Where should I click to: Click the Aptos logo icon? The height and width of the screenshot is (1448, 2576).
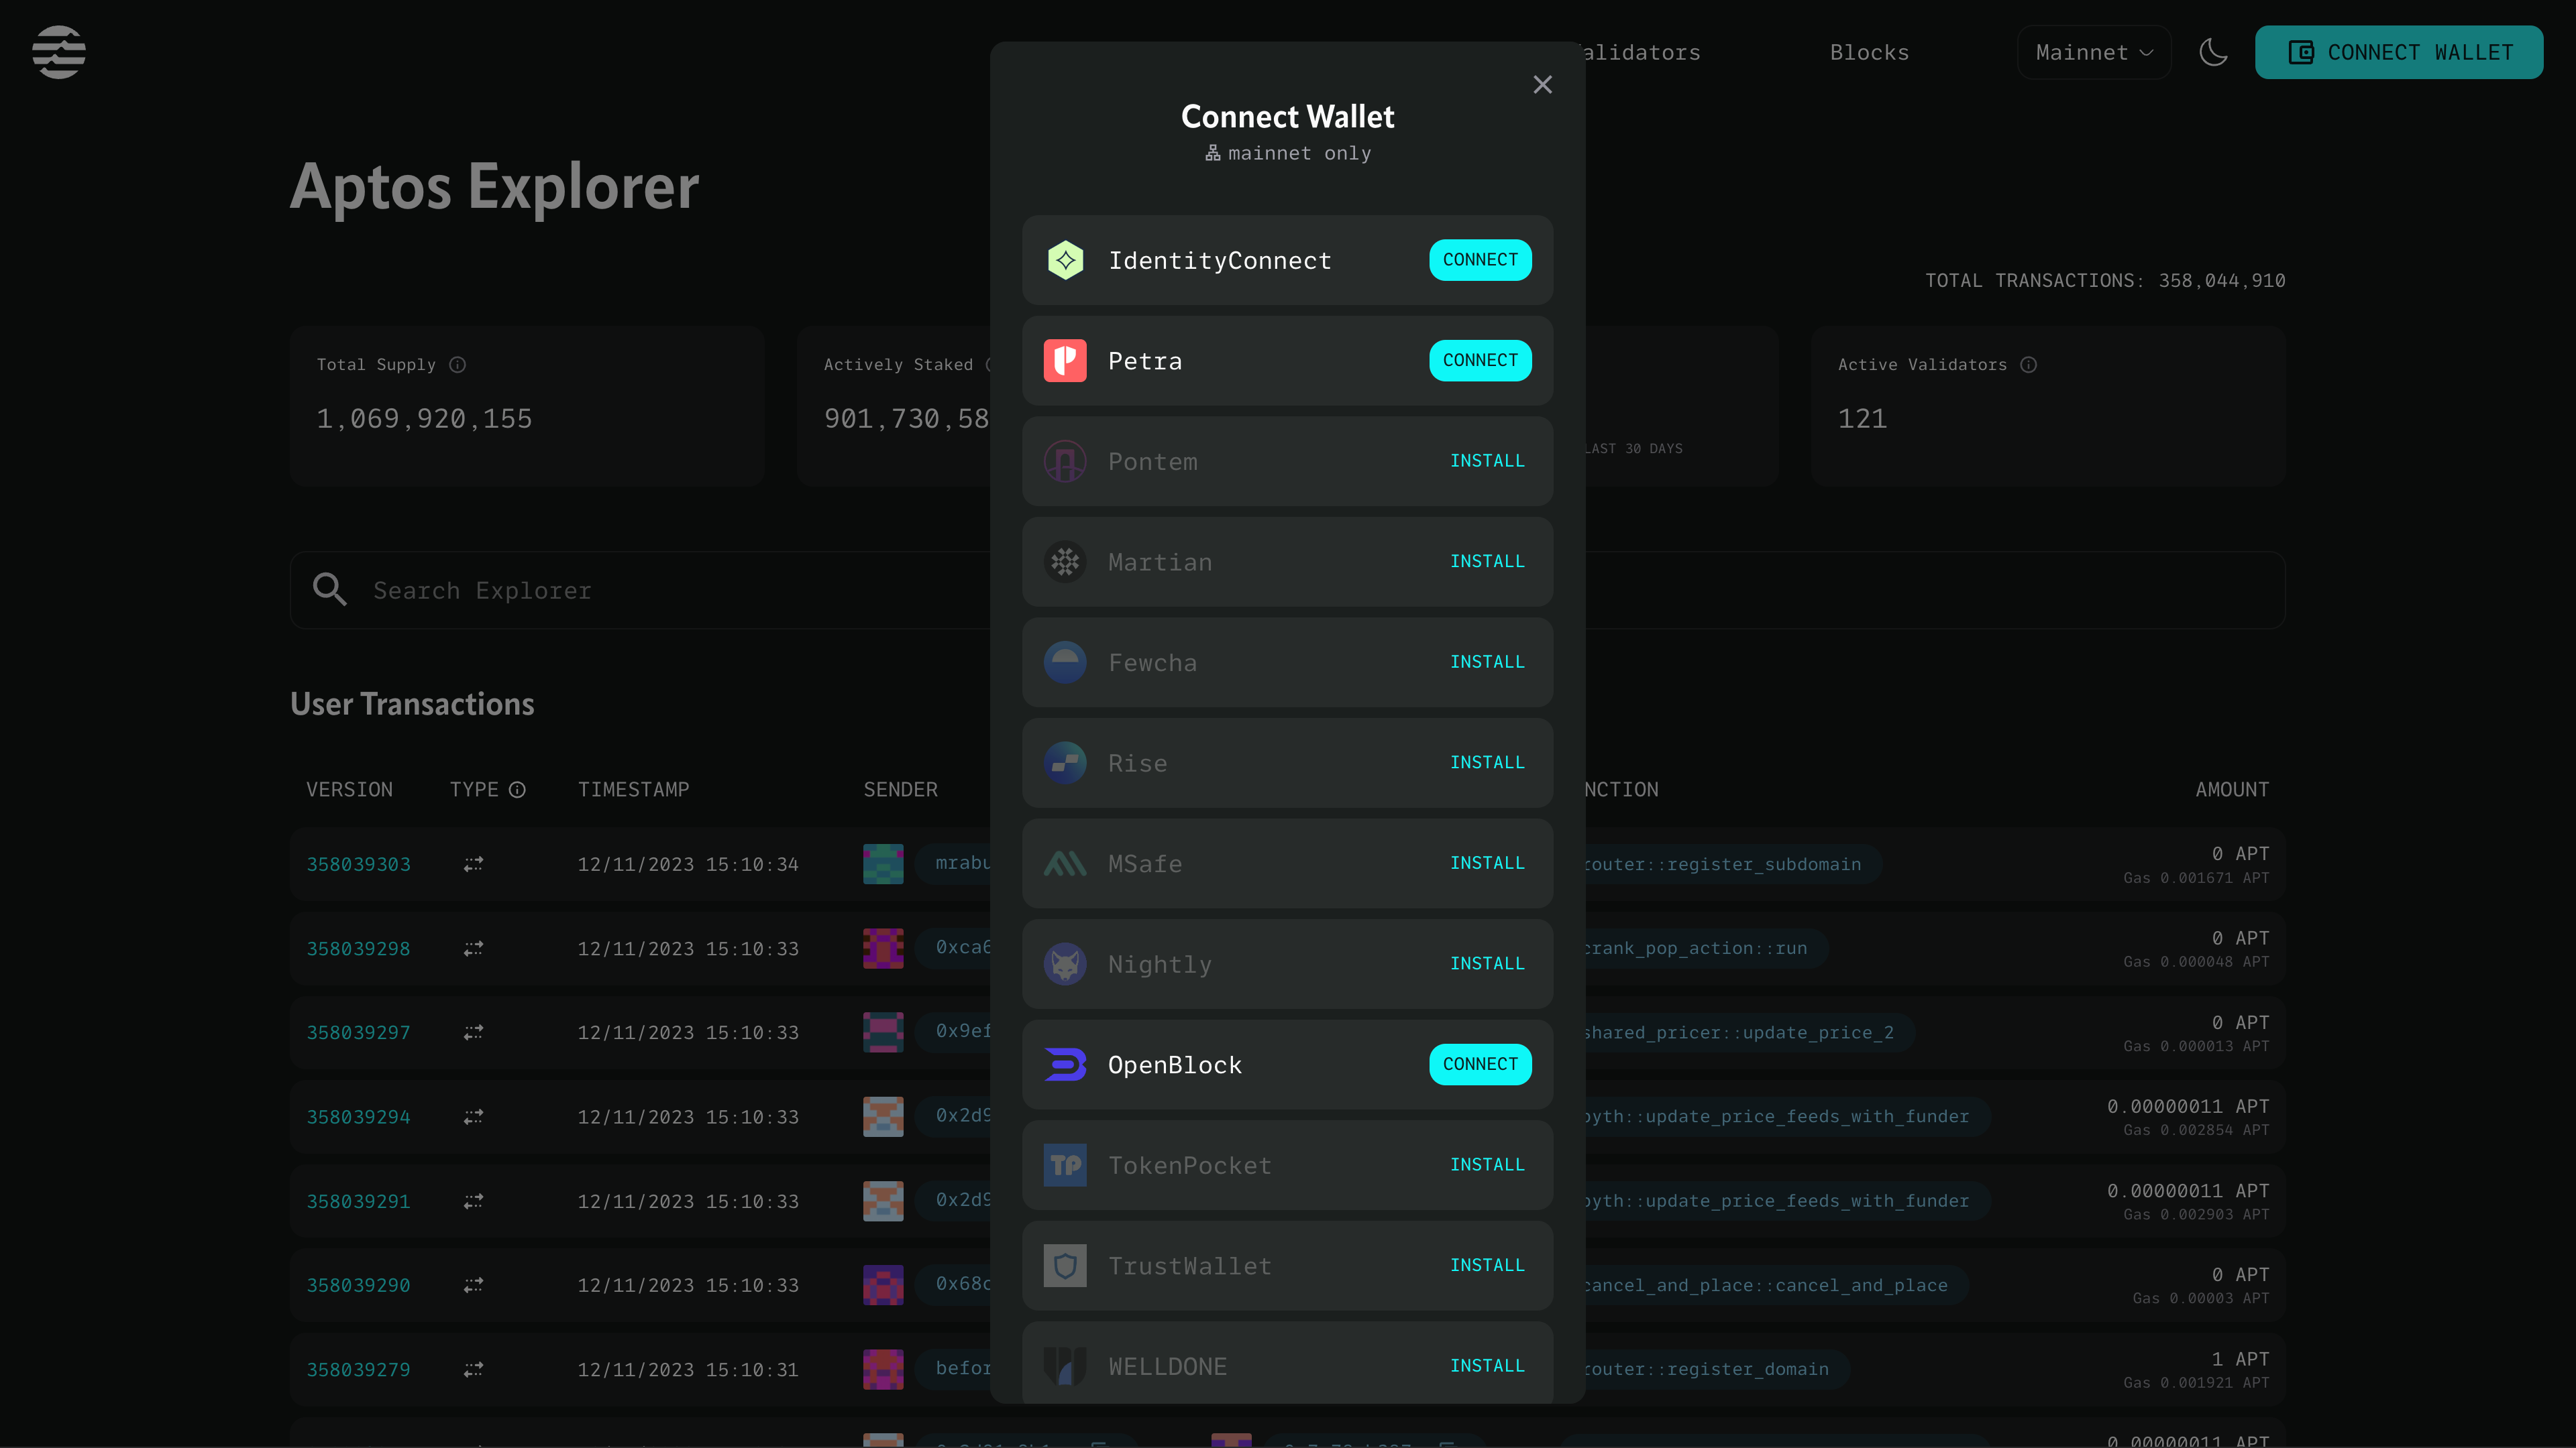coord(58,52)
